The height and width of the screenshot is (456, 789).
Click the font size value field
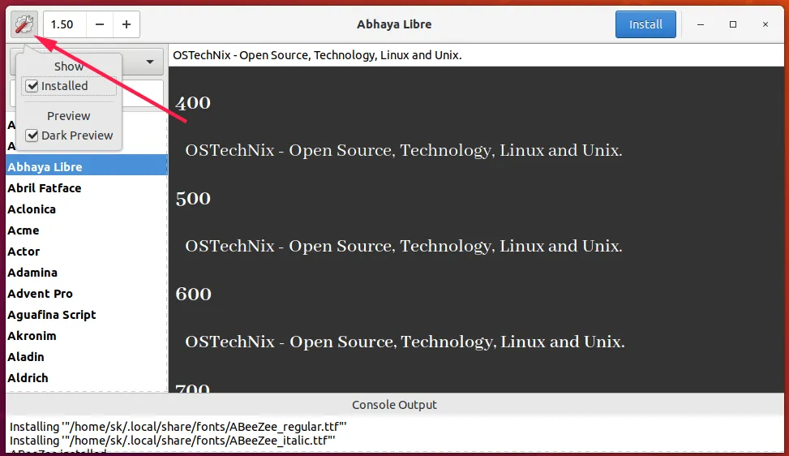63,24
